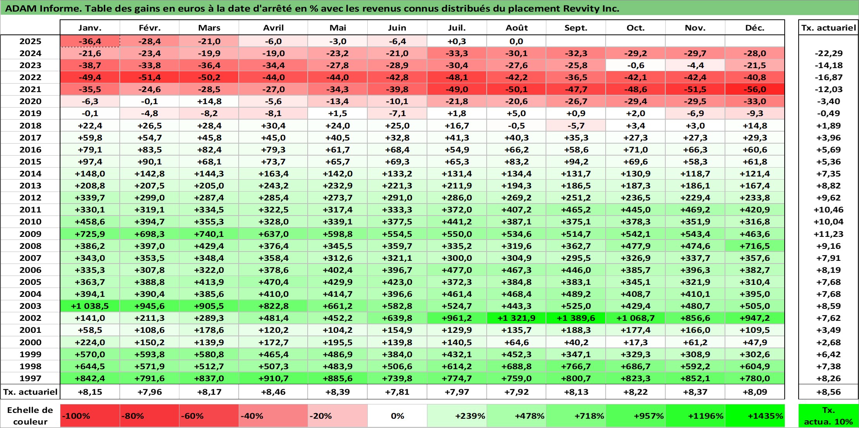This screenshot has height=428, width=859.
Task: Click the 0% white color scale swatch
Action: point(397,416)
